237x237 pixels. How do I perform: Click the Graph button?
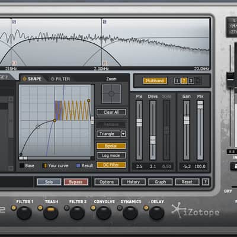(161, 182)
